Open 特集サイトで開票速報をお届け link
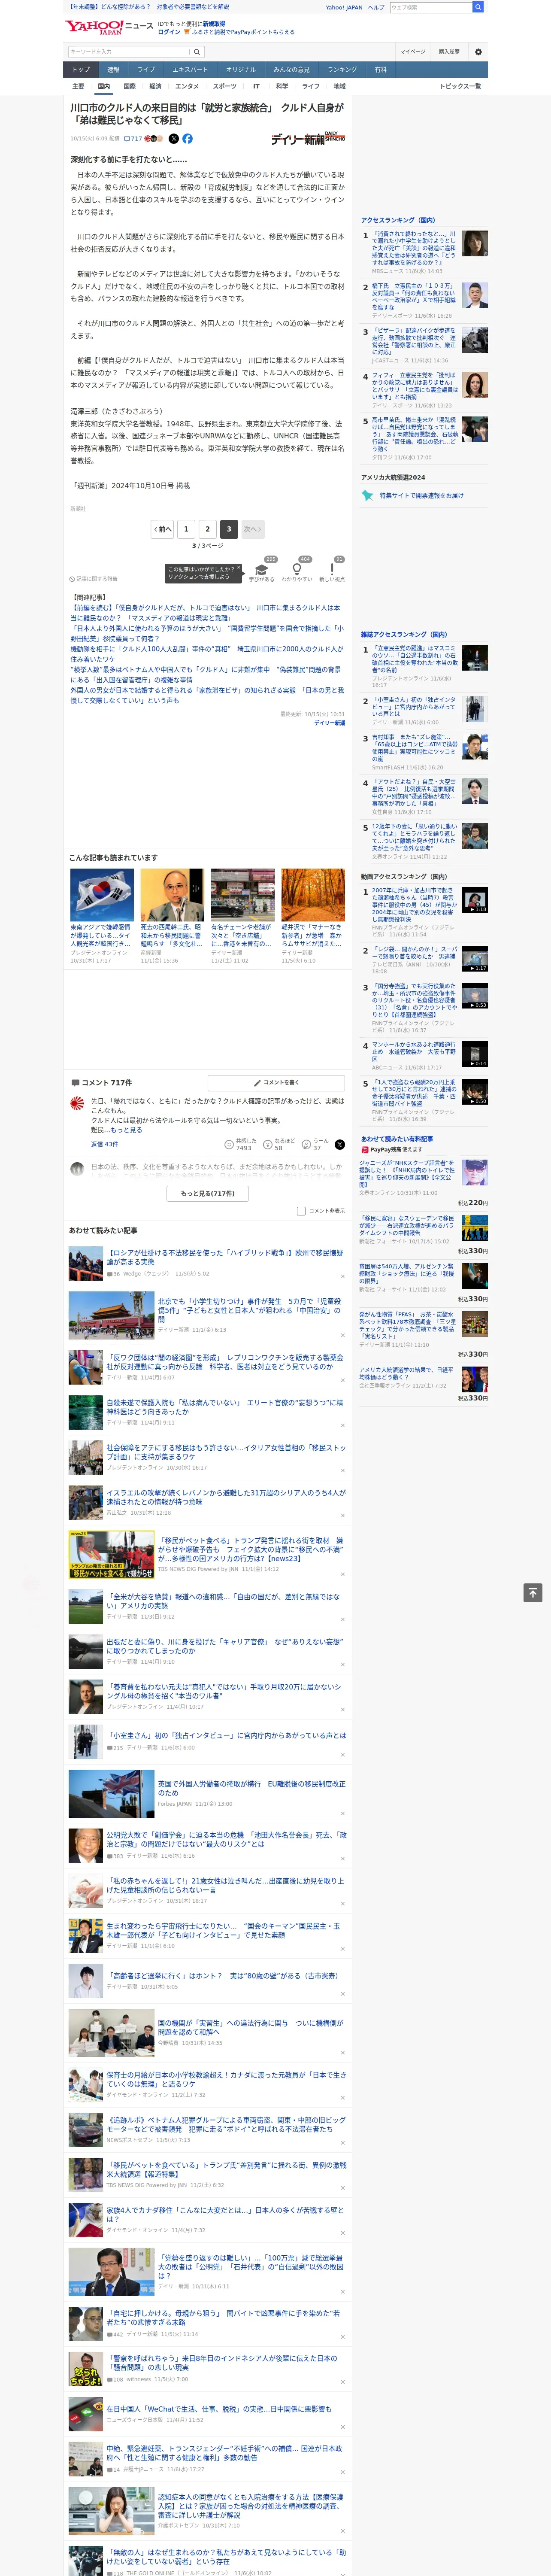 pyautogui.click(x=421, y=495)
